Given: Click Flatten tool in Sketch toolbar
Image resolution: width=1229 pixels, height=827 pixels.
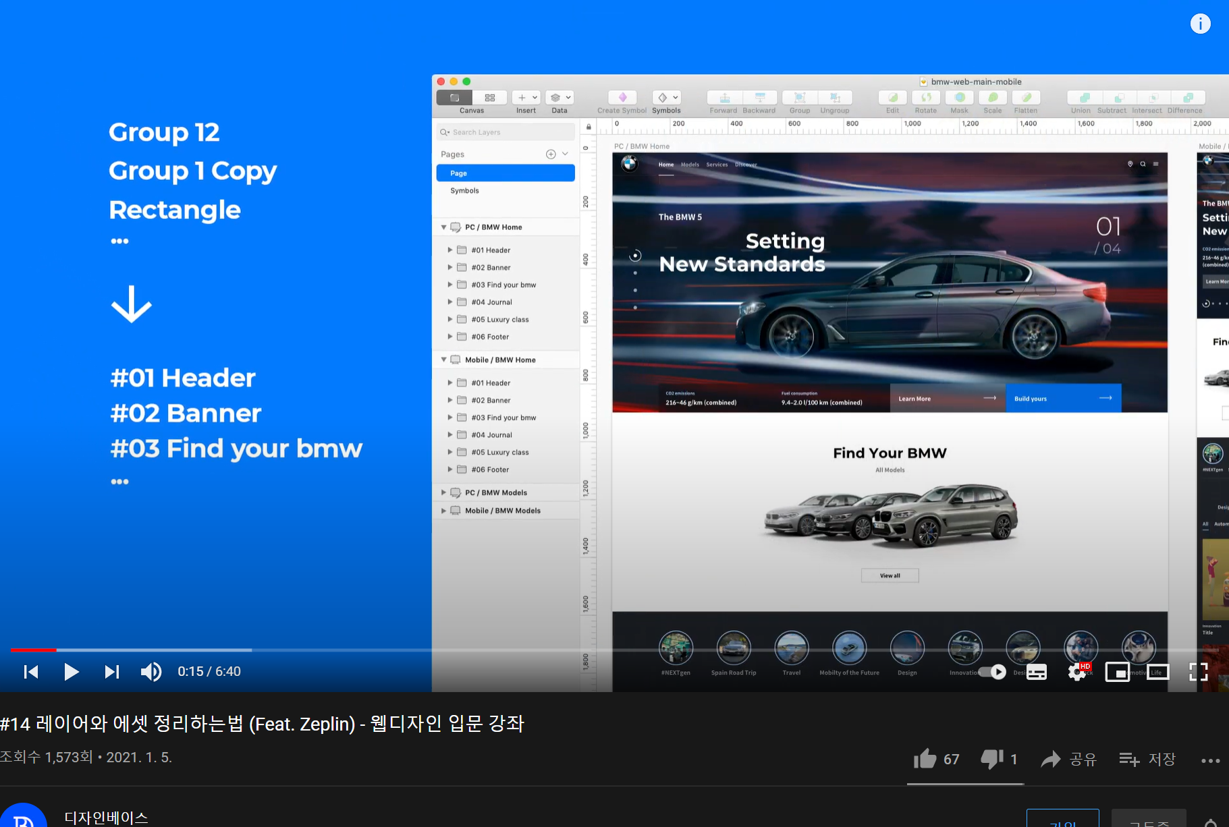Looking at the screenshot, I should click(x=1026, y=98).
